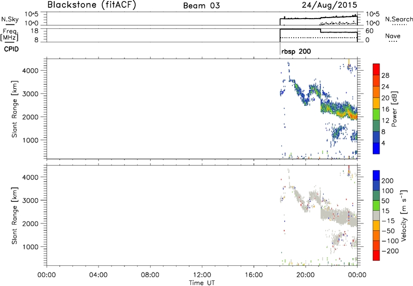Click the '18' tick of the frequency axis
The image size is (413, 286).
[35, 31]
